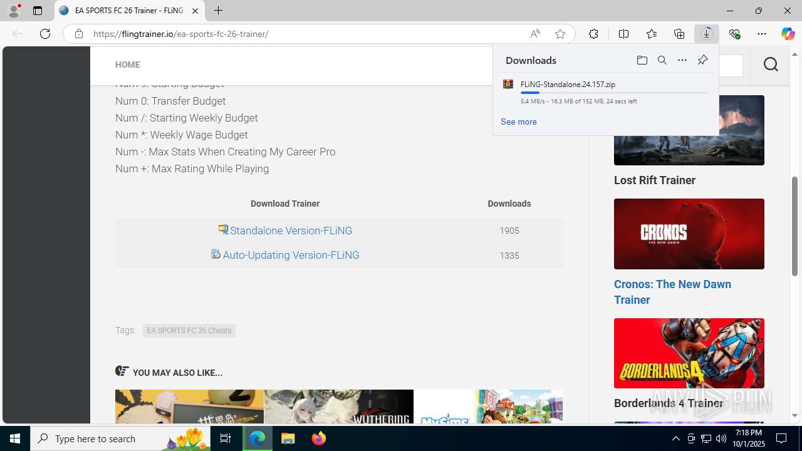Screen dimensions: 802x451
Task: View site information lock icon
Action: click(x=78, y=34)
